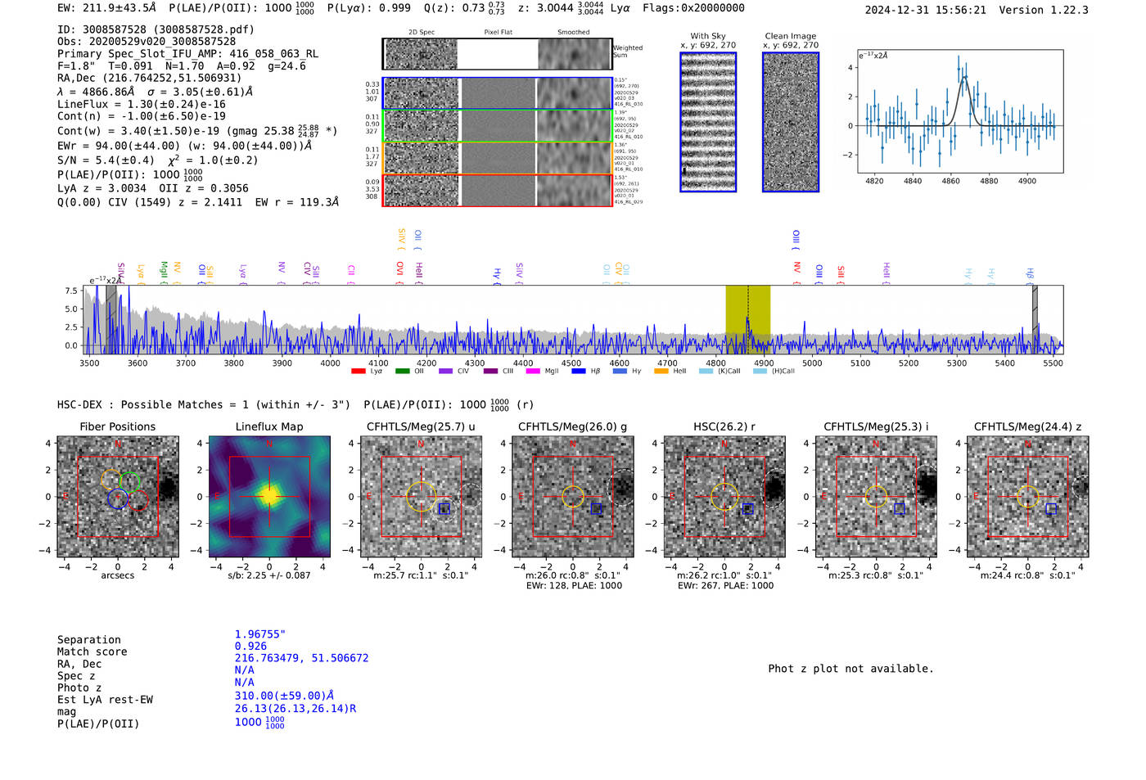Screen dimensions: 1146x780
Task: Click the Flags:0x20000000 header text
Action: point(693,8)
